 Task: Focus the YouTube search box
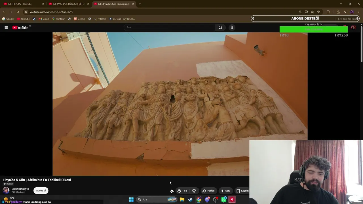169,27
